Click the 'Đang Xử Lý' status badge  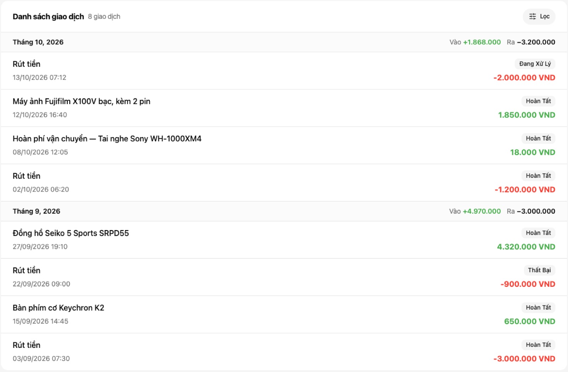(x=535, y=64)
